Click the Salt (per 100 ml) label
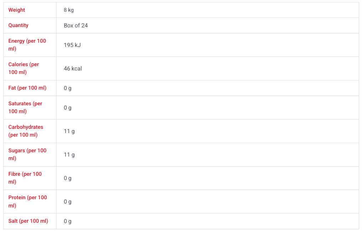 tap(28, 221)
